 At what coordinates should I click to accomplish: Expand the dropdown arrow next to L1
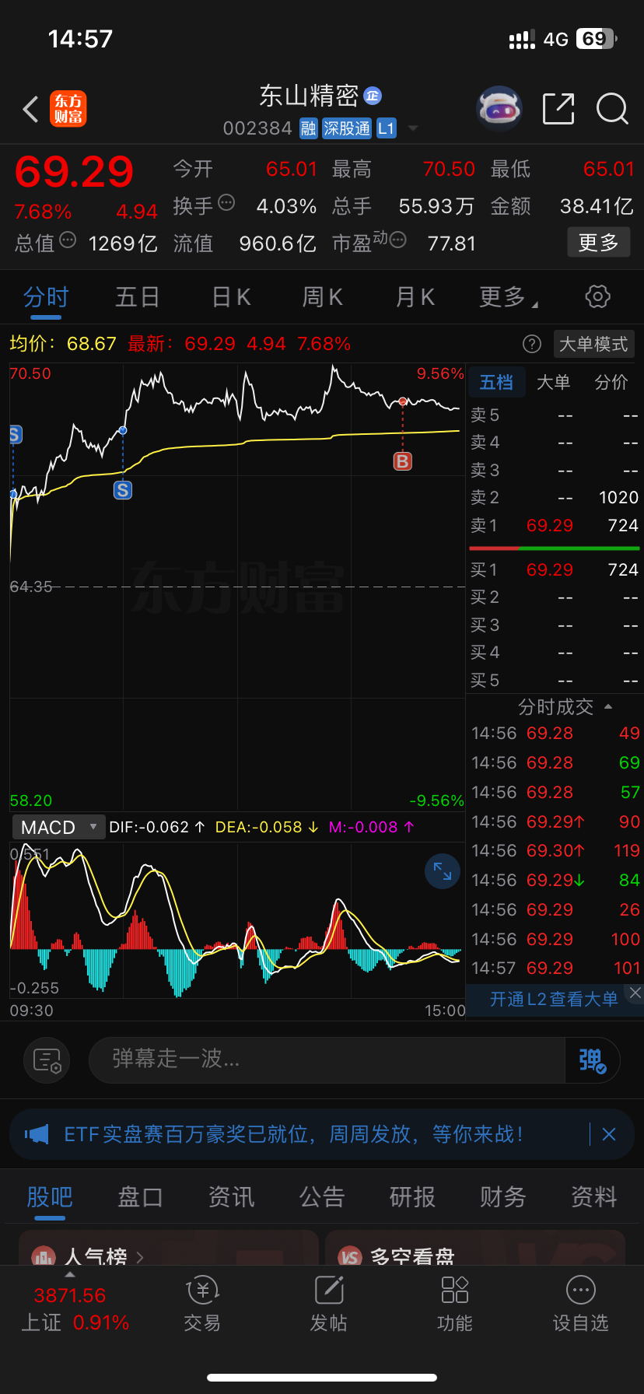413,128
